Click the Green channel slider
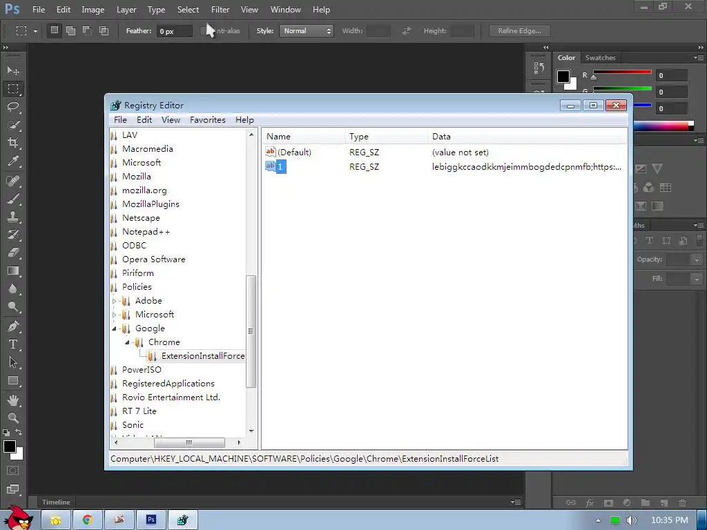The height and width of the screenshot is (530, 707). click(622, 88)
